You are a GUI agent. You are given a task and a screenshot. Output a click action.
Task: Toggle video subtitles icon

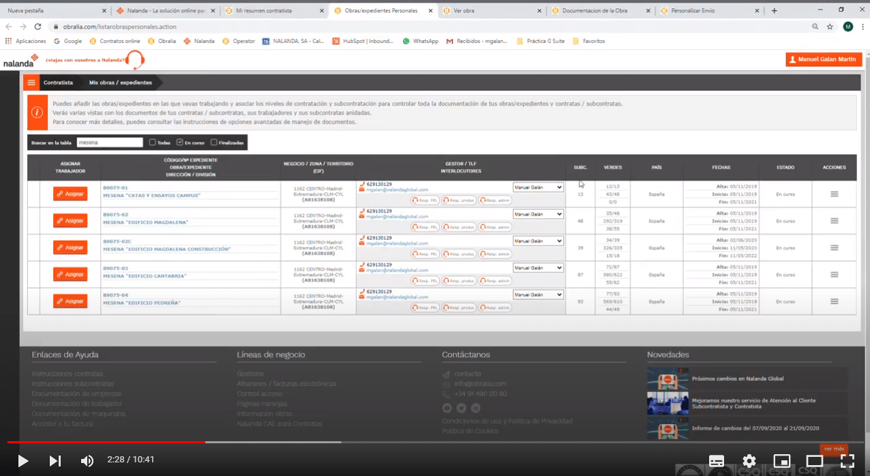(x=717, y=461)
